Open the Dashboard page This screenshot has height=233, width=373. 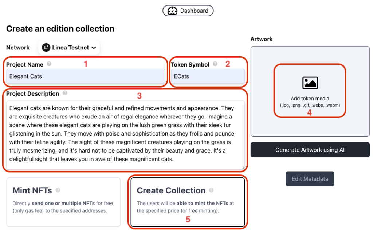pos(188,11)
